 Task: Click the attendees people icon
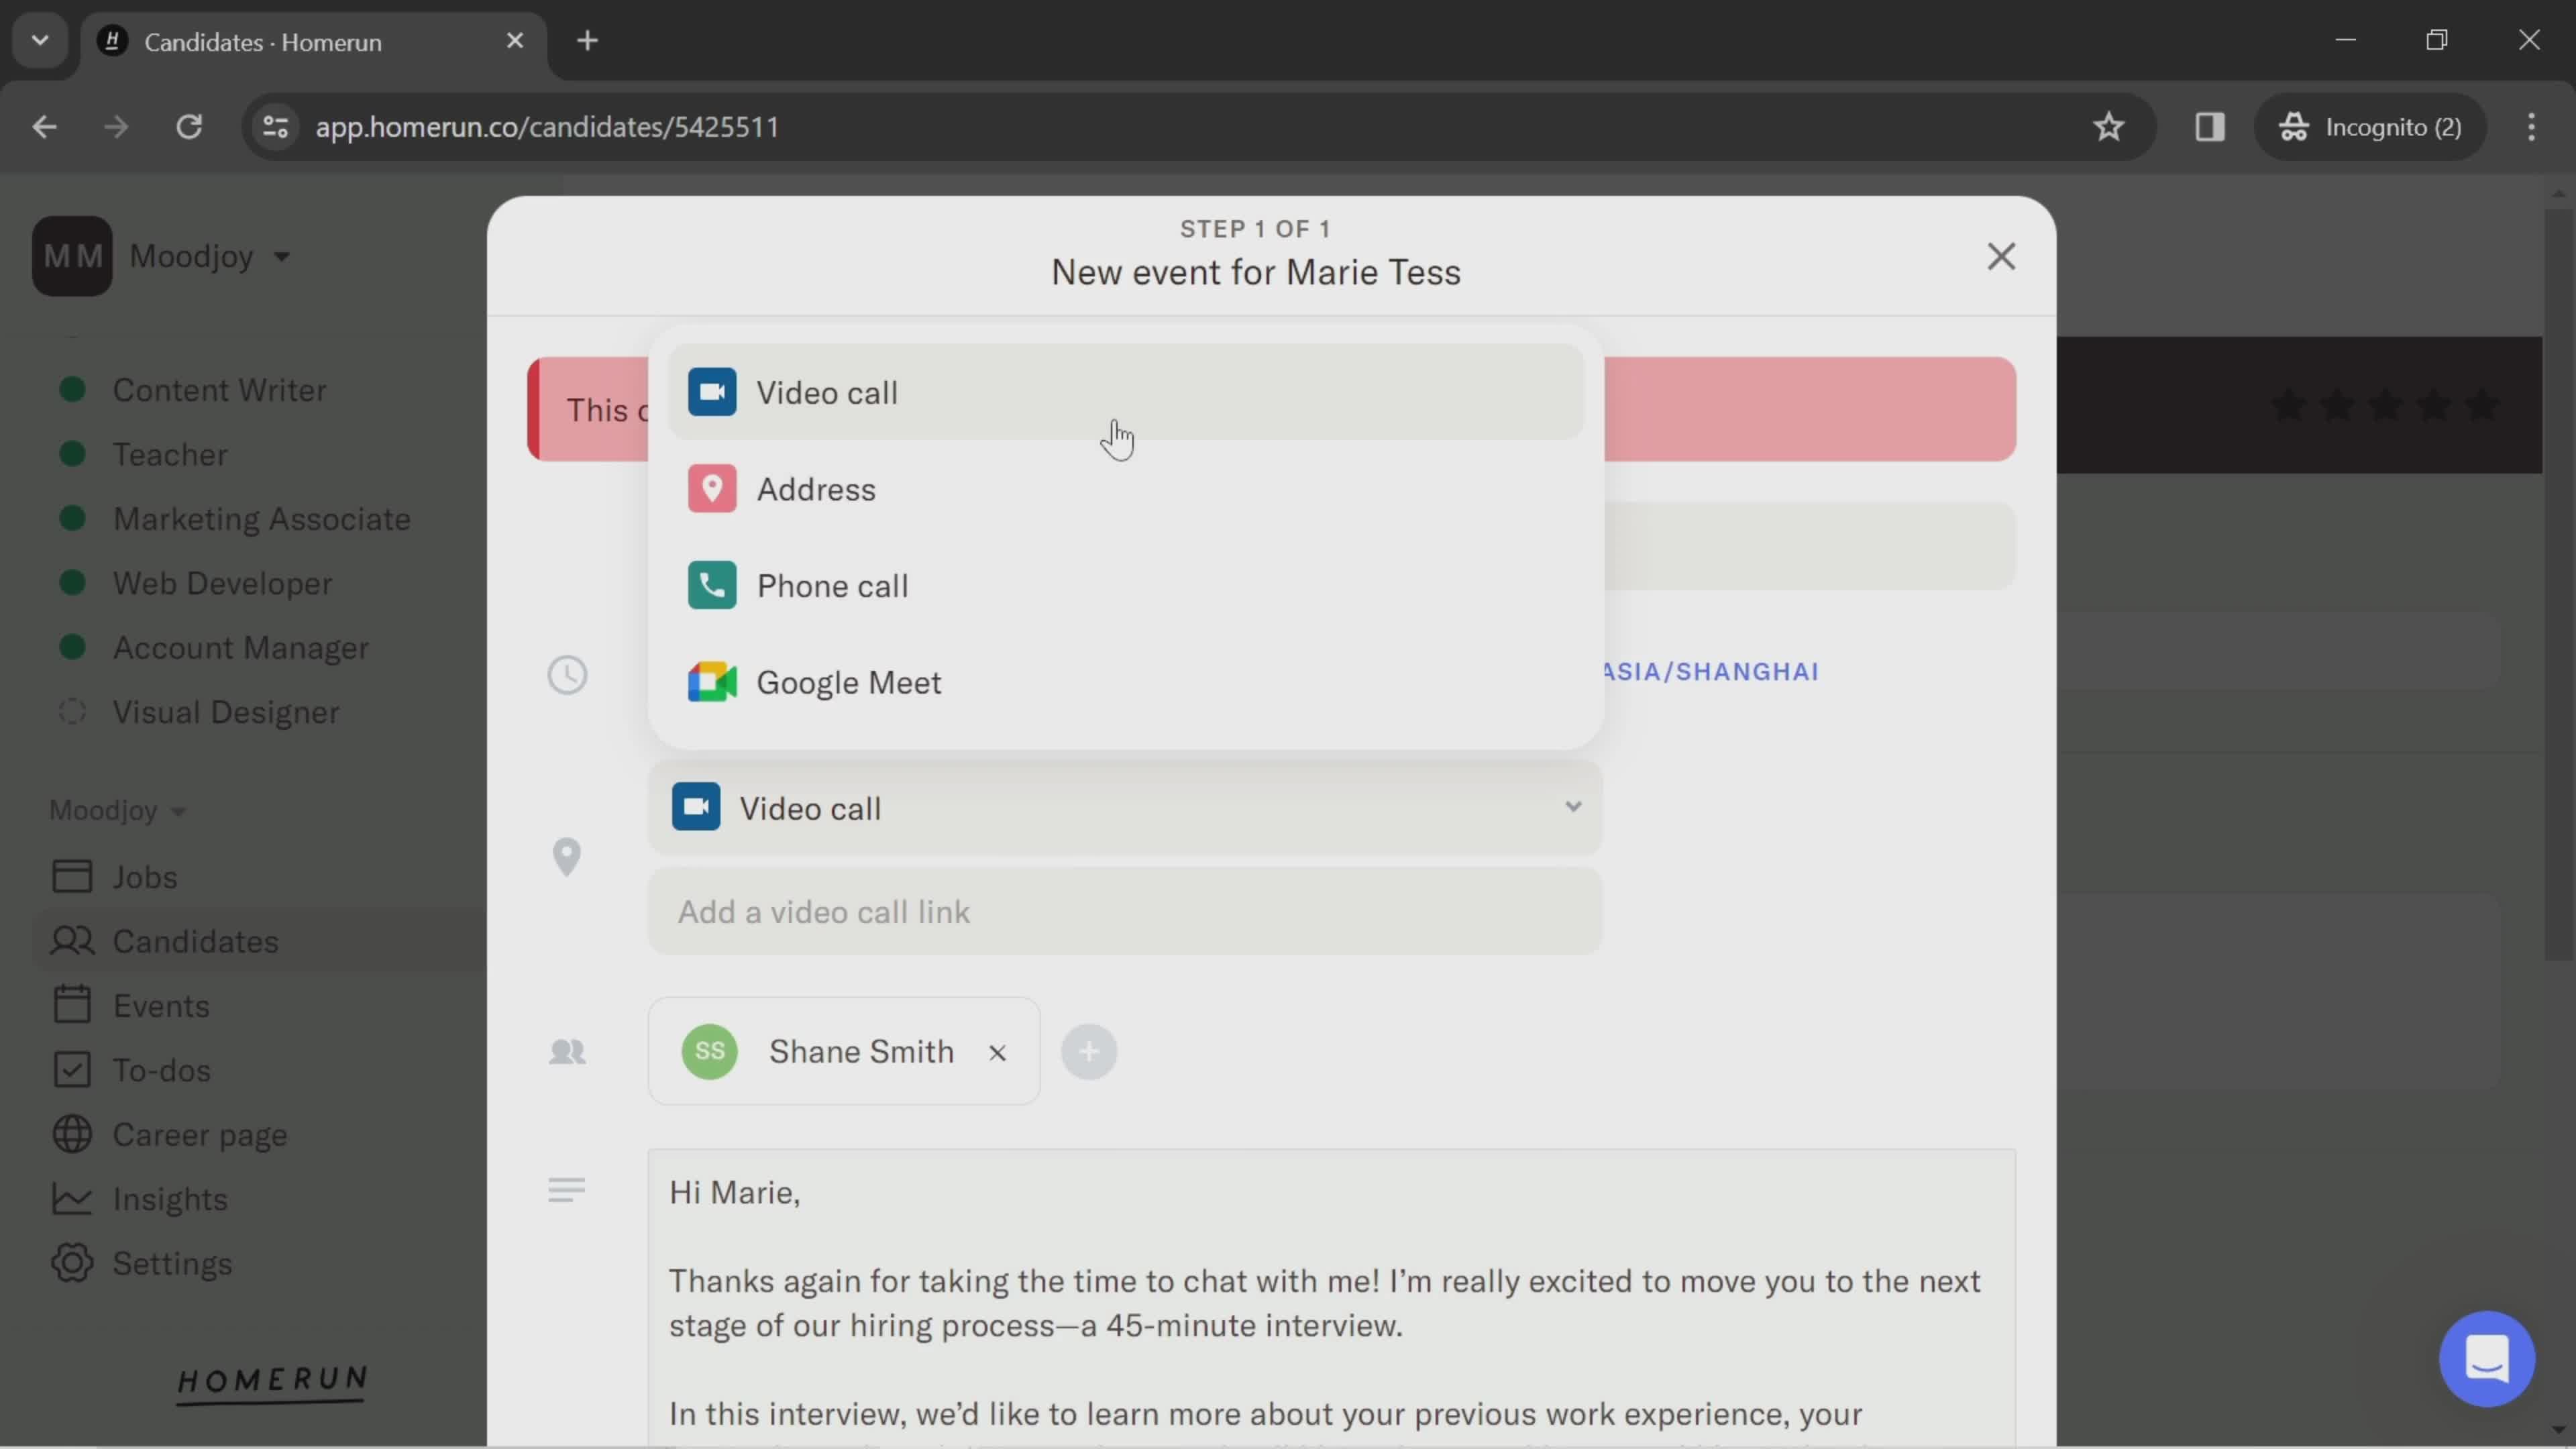[x=567, y=1052]
